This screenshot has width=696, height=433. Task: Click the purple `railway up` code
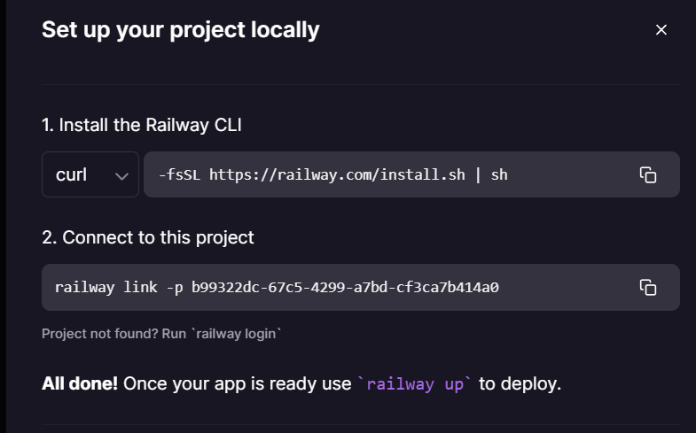tap(416, 384)
